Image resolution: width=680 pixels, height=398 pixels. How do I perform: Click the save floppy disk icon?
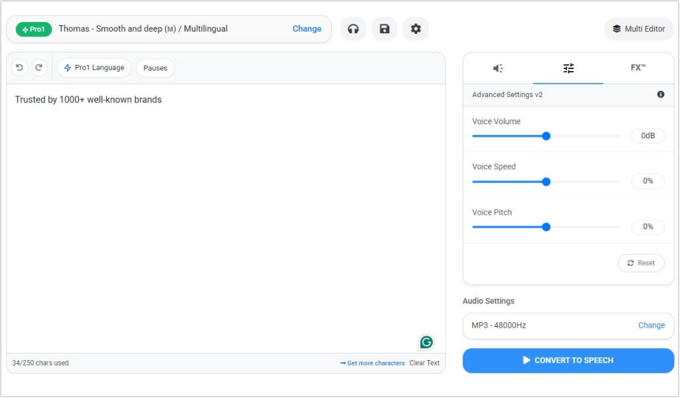384,29
